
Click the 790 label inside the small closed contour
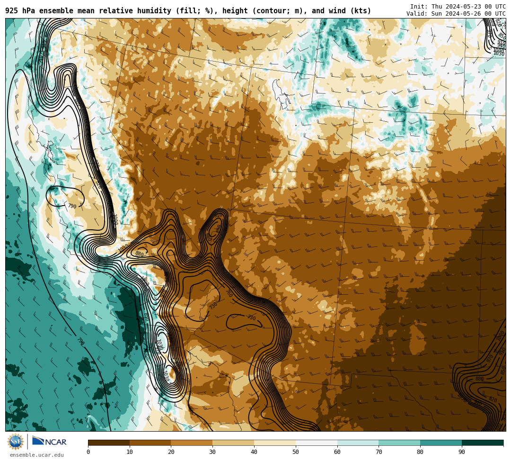(72, 206)
